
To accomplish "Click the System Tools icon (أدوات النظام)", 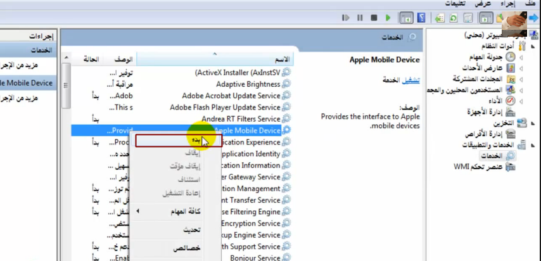I will tap(522, 46).
